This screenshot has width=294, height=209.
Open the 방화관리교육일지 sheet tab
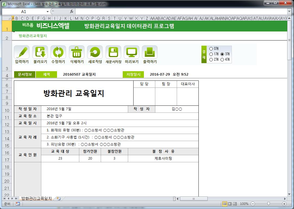(36, 199)
